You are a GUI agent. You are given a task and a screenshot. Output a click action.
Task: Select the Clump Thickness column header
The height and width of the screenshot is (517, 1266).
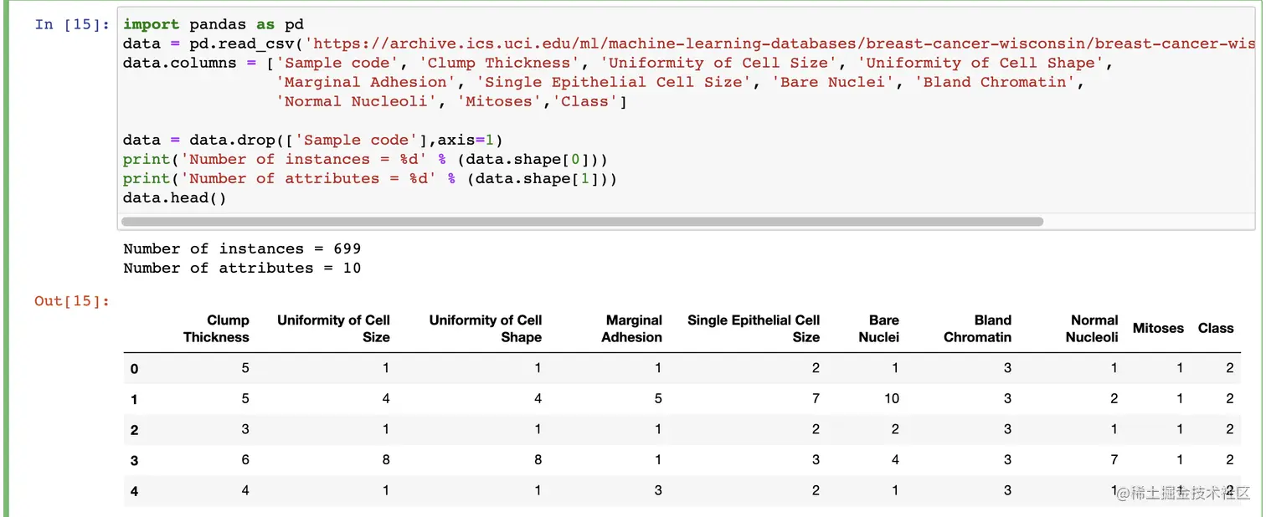click(x=216, y=329)
